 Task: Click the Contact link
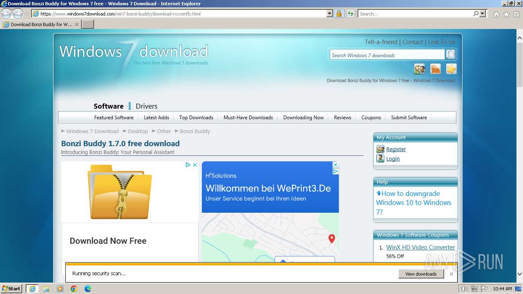pyautogui.click(x=413, y=42)
